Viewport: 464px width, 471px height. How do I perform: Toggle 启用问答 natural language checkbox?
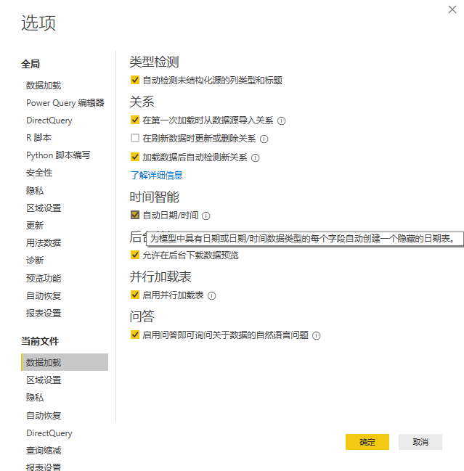pos(135,335)
